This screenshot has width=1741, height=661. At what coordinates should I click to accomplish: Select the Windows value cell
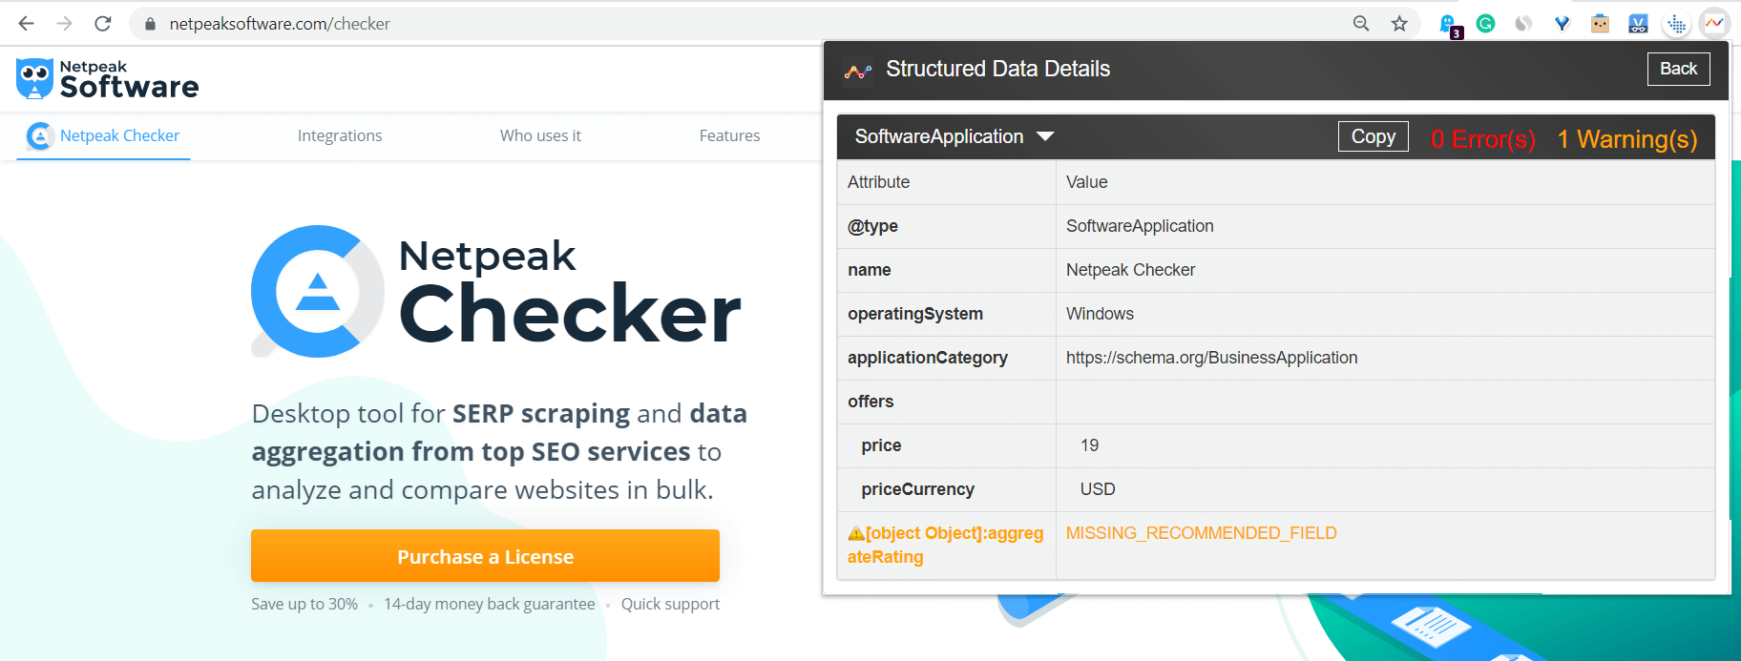coord(1385,314)
